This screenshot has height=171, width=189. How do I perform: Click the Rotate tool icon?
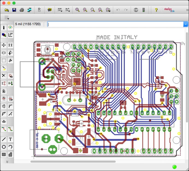pyautogui.click(x=10, y=53)
